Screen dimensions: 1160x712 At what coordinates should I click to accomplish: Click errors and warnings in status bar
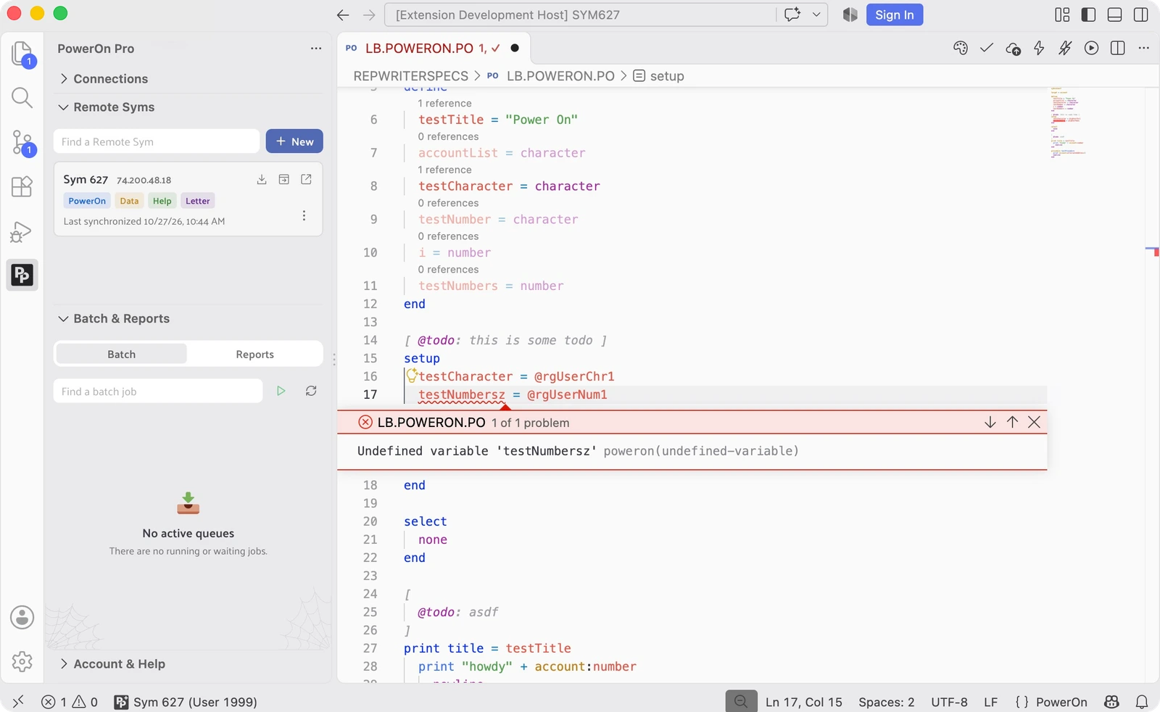pos(70,702)
